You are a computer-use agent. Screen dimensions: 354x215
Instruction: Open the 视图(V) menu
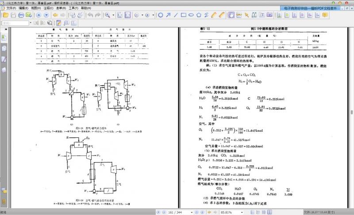(36, 8)
